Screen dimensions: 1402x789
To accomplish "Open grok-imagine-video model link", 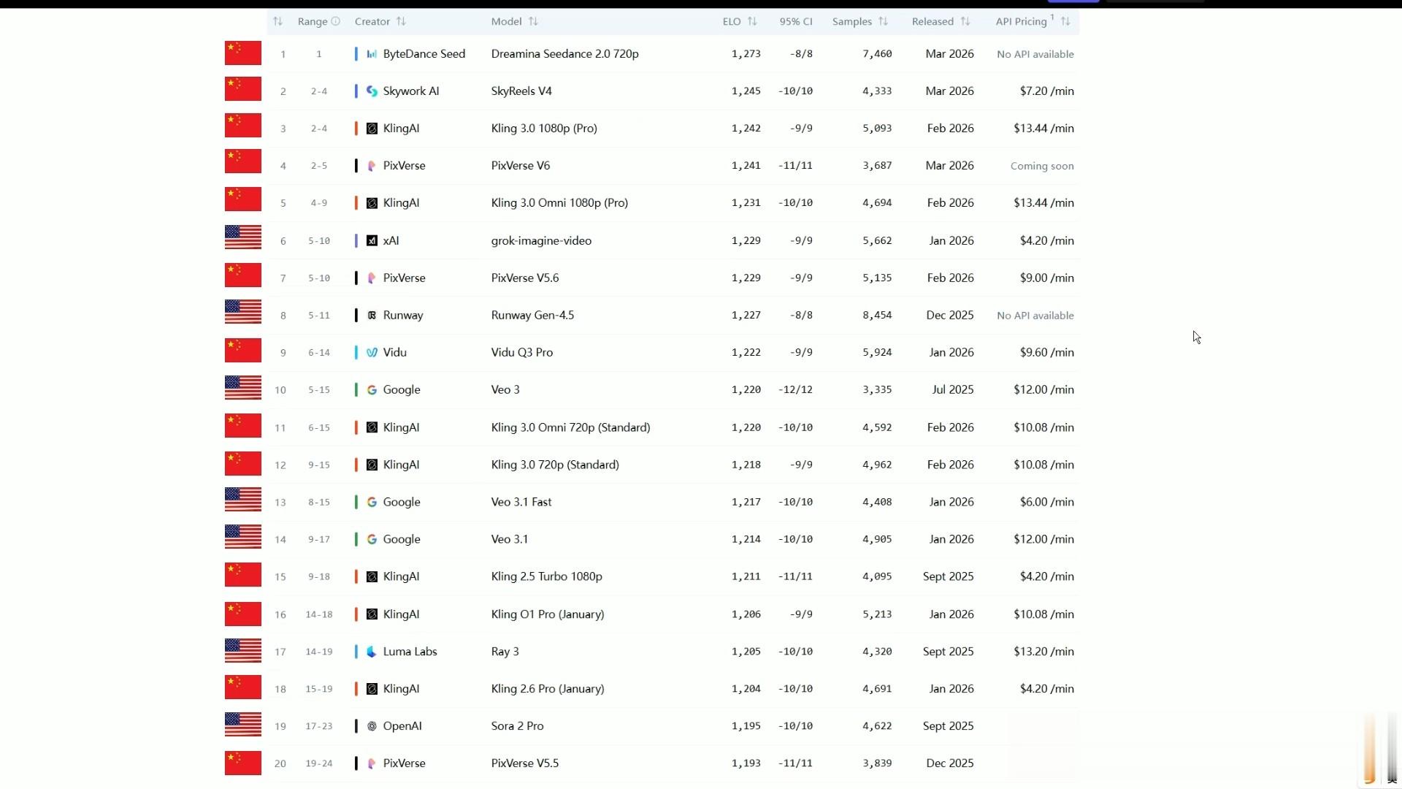I will click(541, 241).
